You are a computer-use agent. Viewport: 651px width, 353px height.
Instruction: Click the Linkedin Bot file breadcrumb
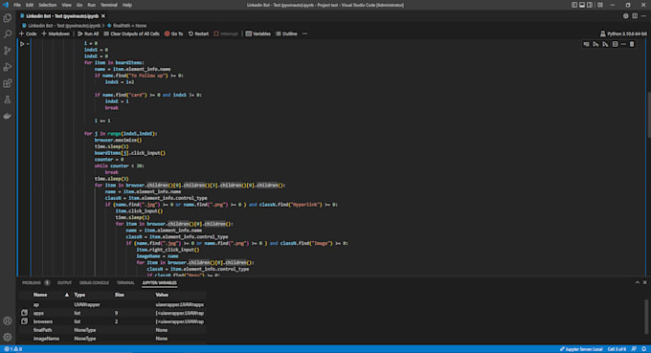[x=61, y=25]
